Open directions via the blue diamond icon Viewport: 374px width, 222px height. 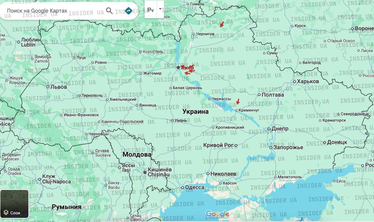(128, 11)
